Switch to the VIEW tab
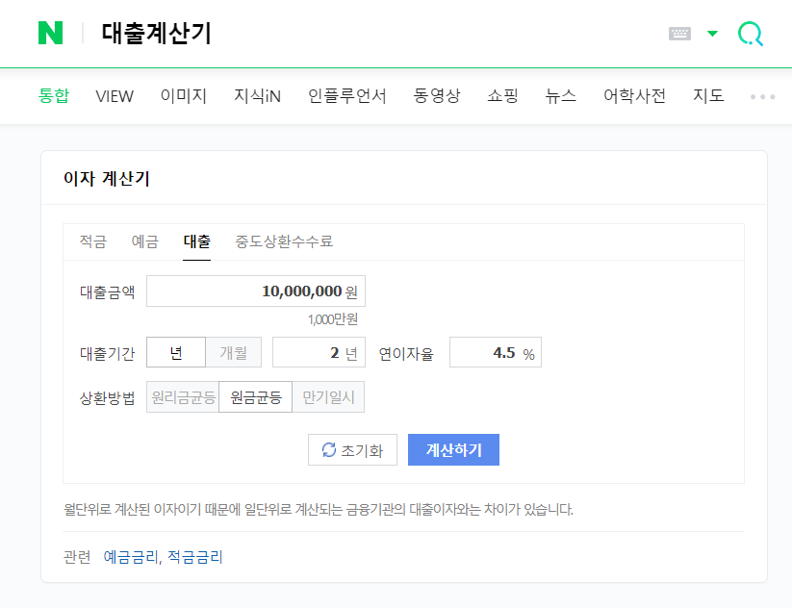This screenshot has height=608, width=792. point(115,96)
